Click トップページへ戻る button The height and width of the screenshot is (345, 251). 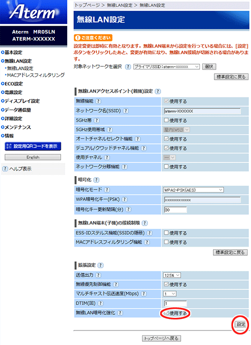tap(161, 338)
